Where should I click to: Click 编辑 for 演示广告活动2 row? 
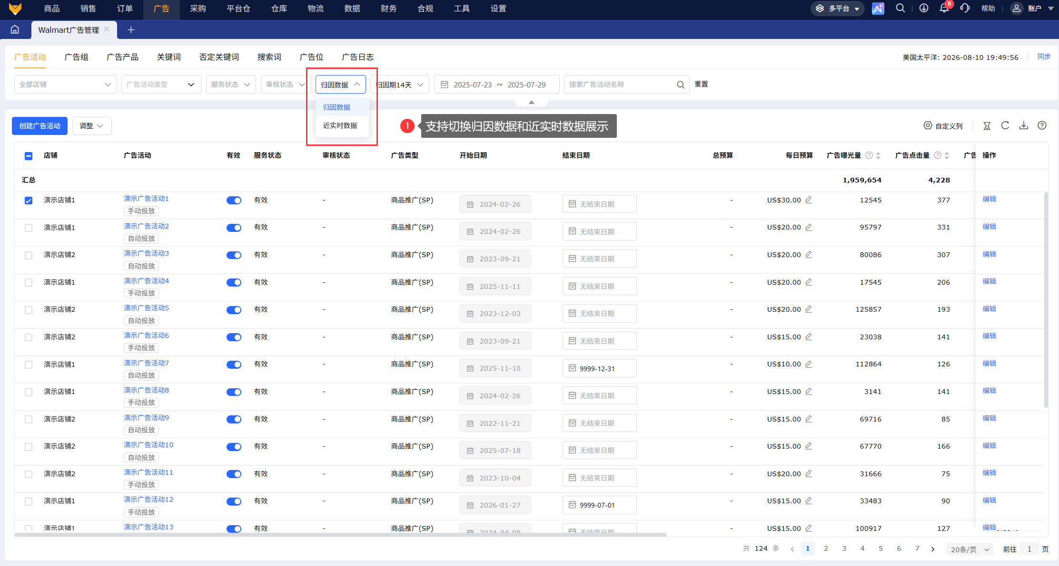pyautogui.click(x=989, y=227)
